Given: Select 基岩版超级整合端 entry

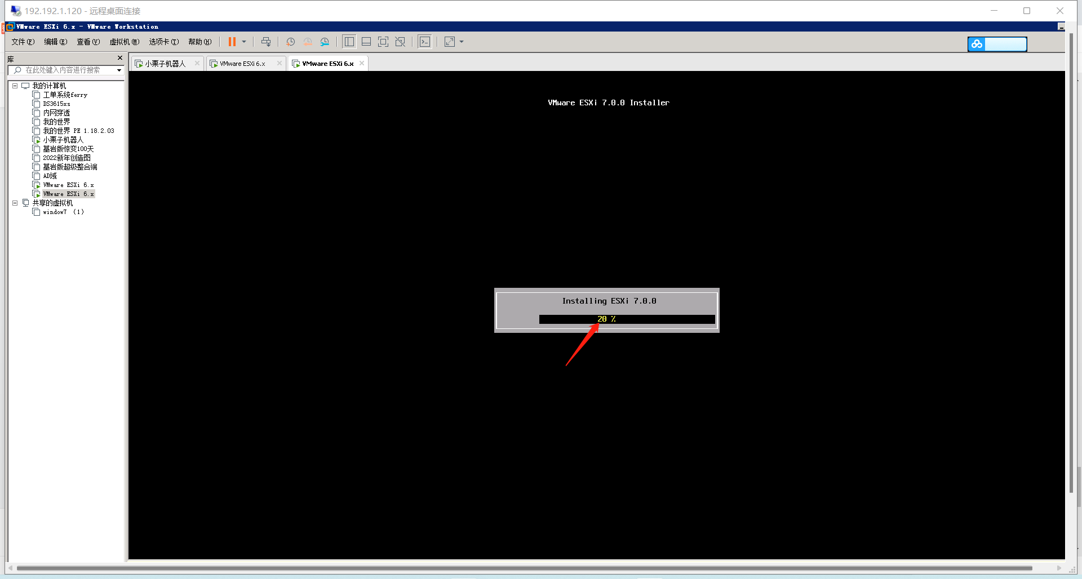Looking at the screenshot, I should 70,167.
